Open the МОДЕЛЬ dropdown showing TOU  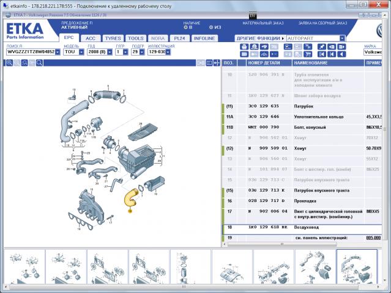[81, 52]
